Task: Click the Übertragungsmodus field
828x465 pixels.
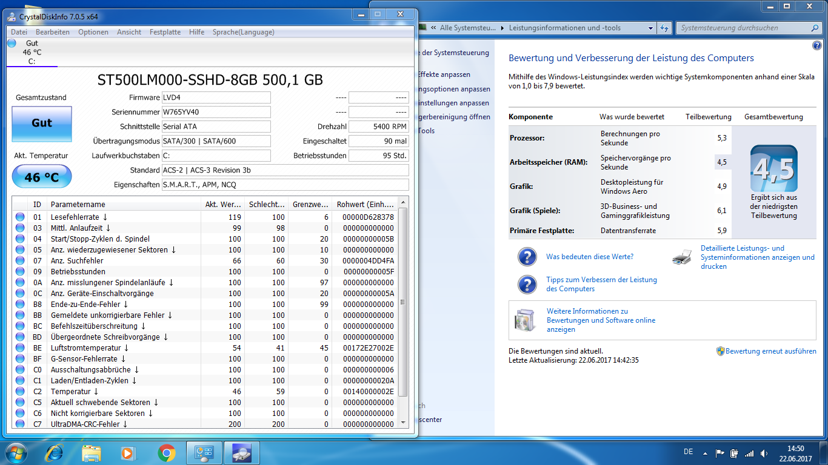Action: [216, 141]
